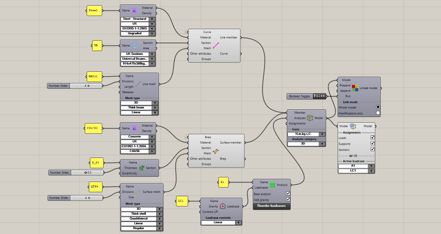Screen dimensions: 441x234
Task: Select the Whole model link mode
Action: pos(378,107)
